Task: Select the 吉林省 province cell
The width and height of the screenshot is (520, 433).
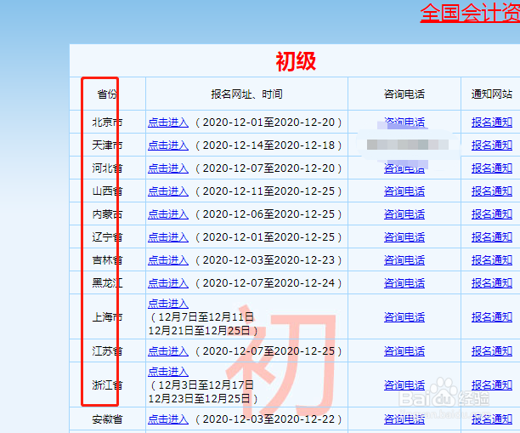Action: 107,260
